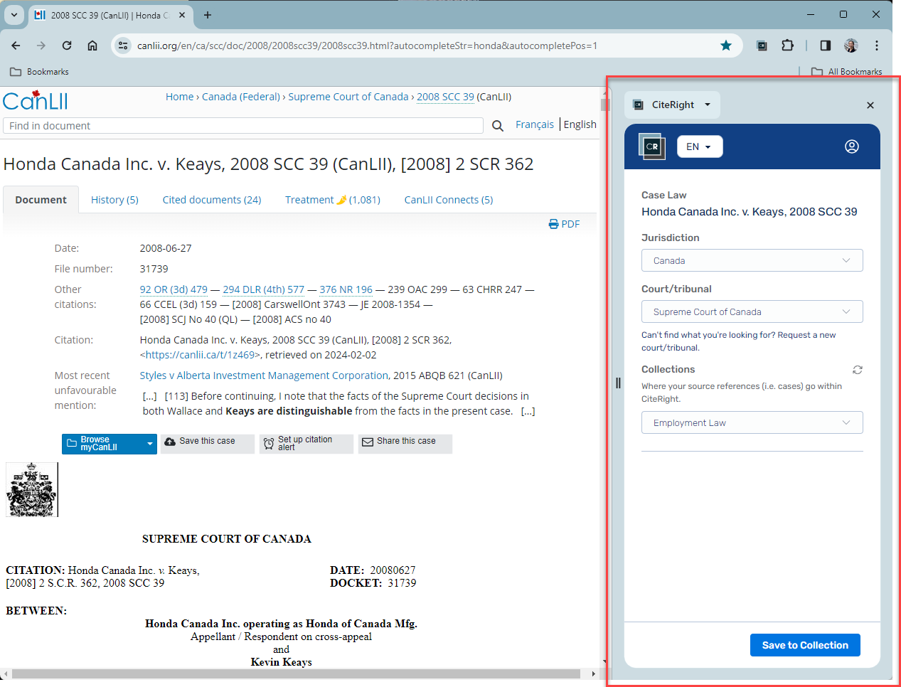Screen dimensions: 901x687
Task: Go to the Home breadcrumb link
Action: pos(179,97)
